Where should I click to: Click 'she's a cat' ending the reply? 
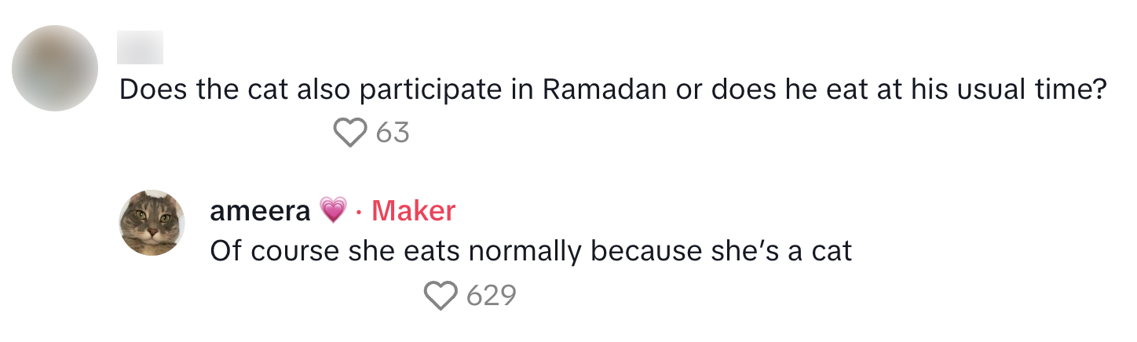click(x=776, y=252)
